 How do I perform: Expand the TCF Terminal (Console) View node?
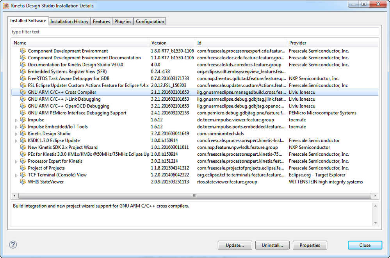(16, 175)
